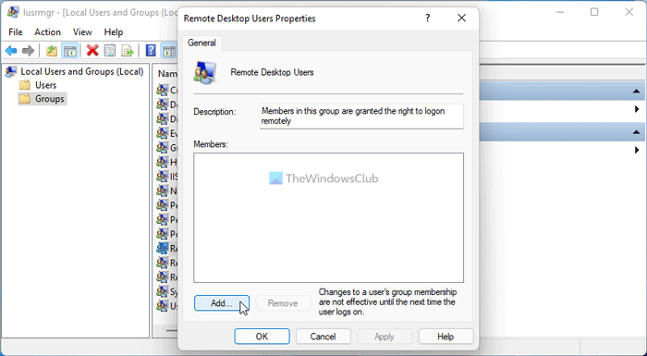Click the grayed Apply button

point(385,337)
